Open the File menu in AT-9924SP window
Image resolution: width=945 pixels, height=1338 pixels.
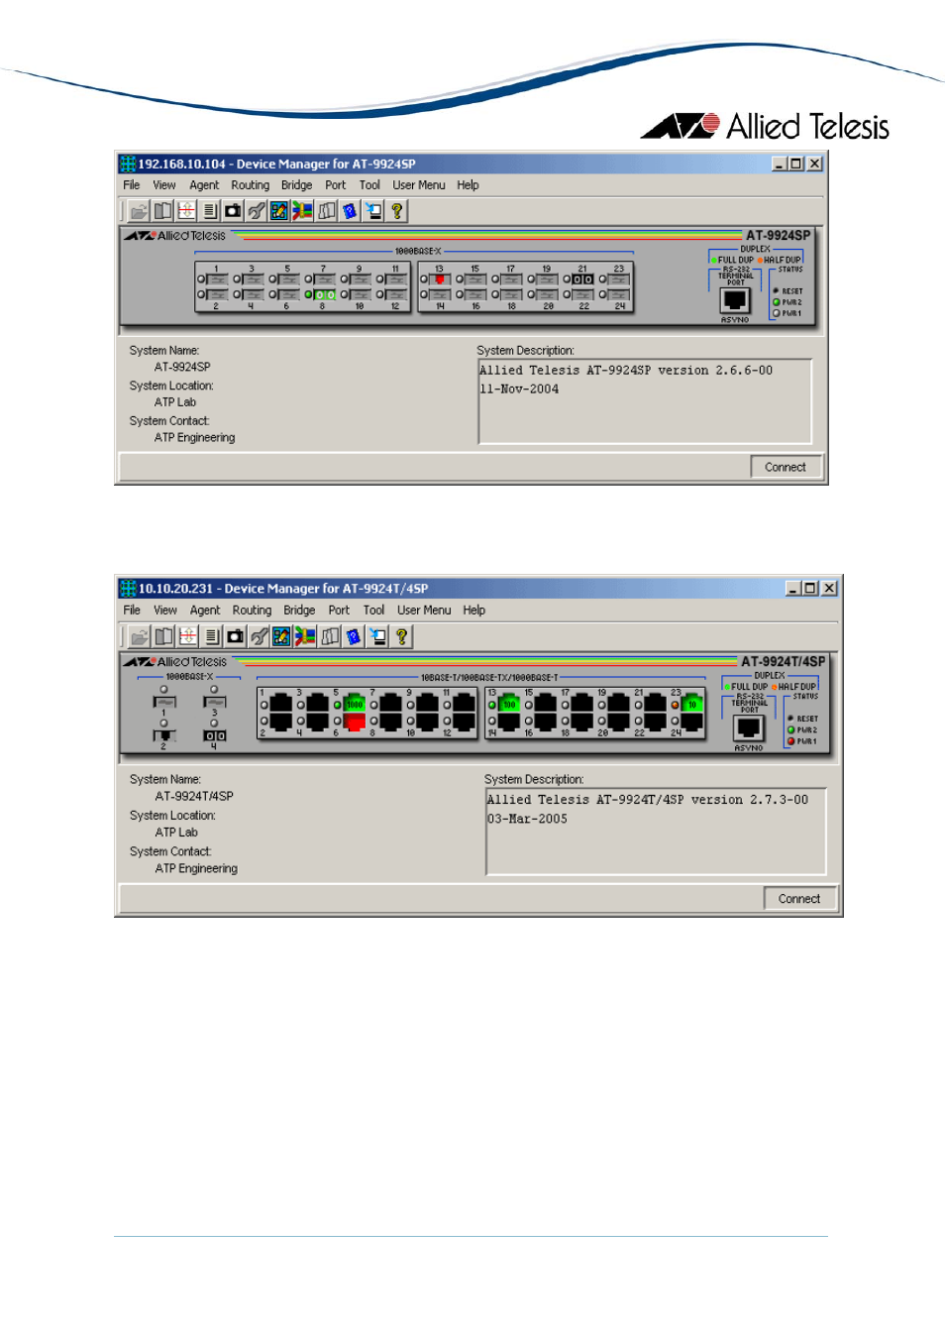coord(132,185)
